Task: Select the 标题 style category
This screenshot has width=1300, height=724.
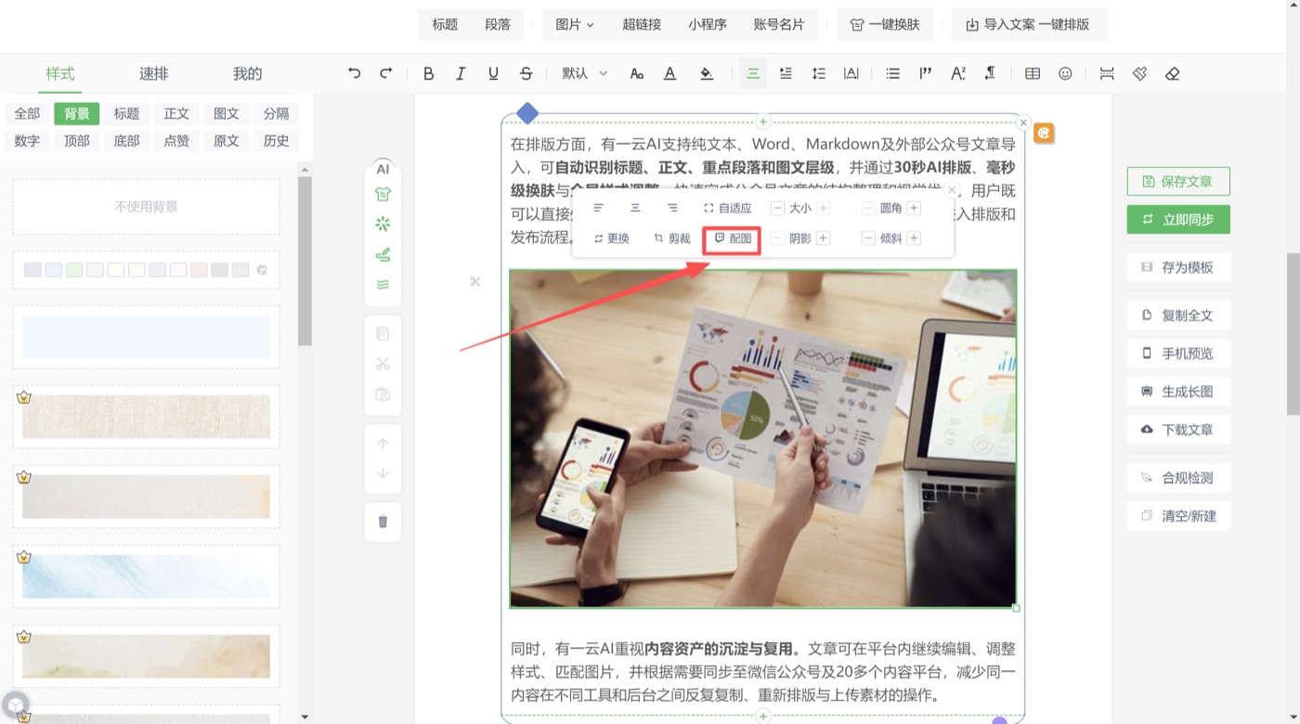Action: [126, 113]
